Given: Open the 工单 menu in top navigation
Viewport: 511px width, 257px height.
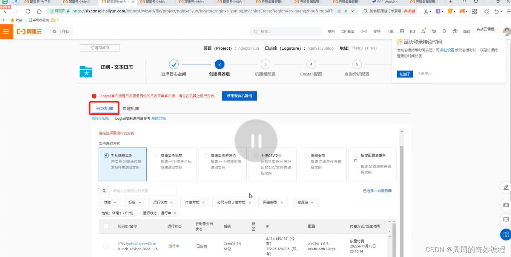Looking at the screenshot, I should click(390, 31).
